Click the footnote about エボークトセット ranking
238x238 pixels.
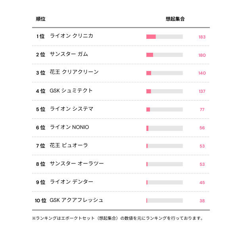point(118,218)
